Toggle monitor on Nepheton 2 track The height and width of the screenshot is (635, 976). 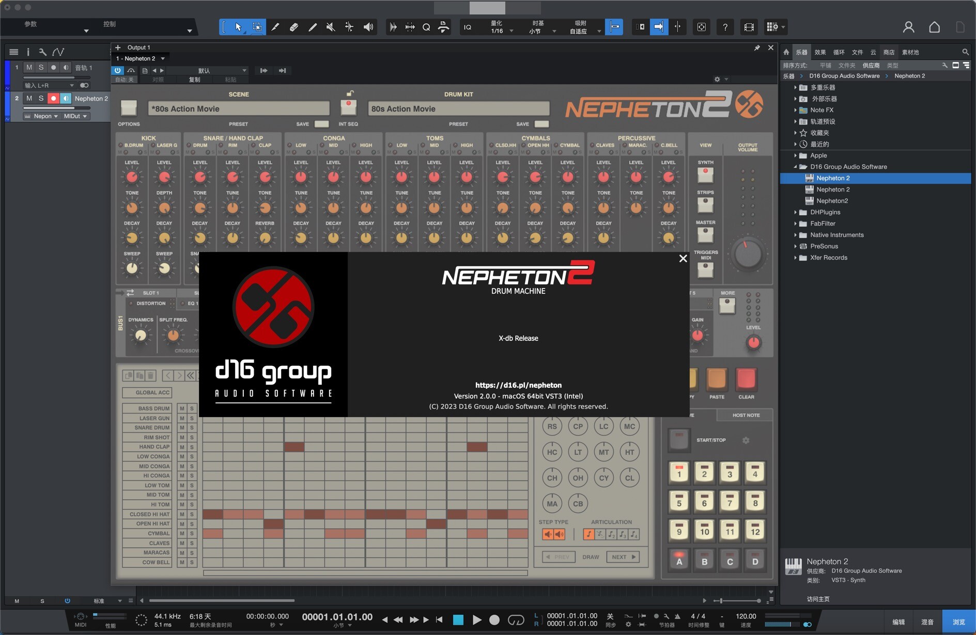pyautogui.click(x=66, y=98)
